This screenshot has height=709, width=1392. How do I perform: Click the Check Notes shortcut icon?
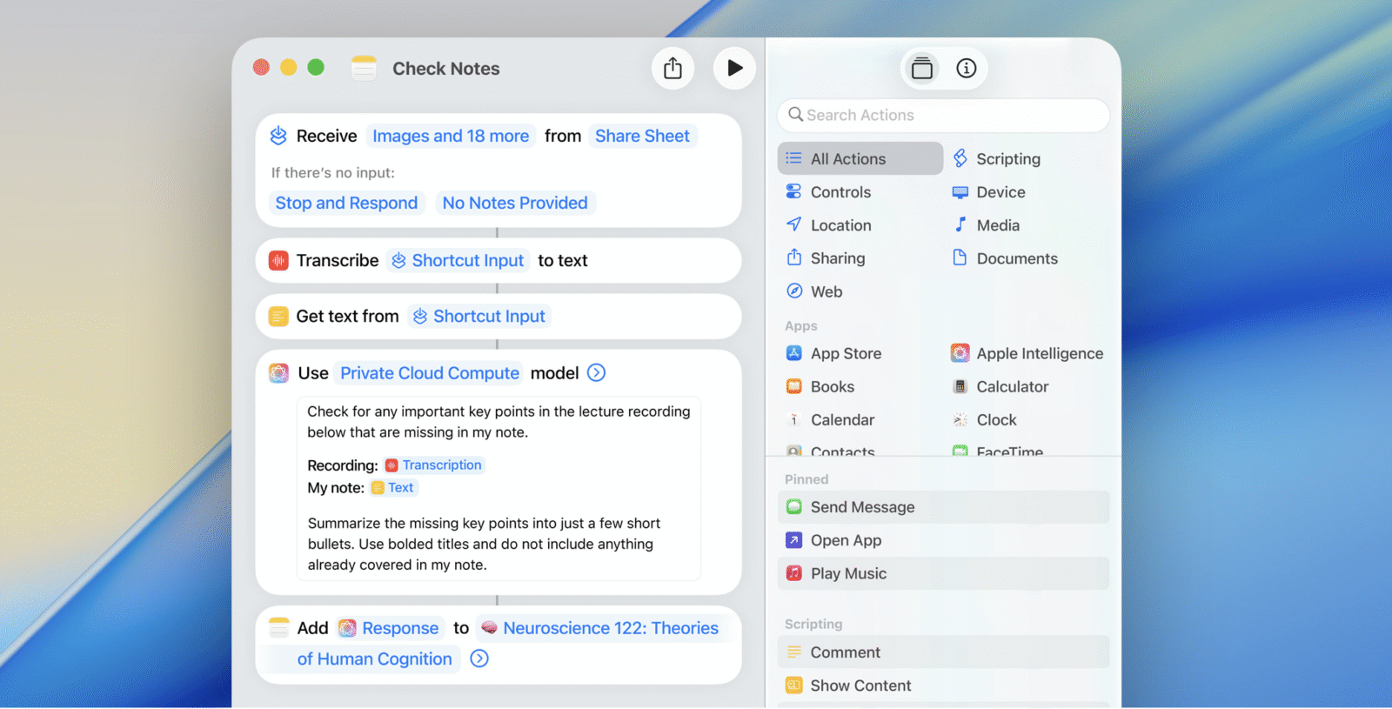[x=364, y=69]
